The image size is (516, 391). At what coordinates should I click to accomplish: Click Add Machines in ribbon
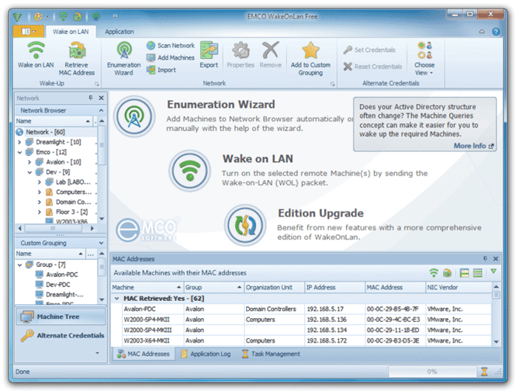[x=171, y=57]
